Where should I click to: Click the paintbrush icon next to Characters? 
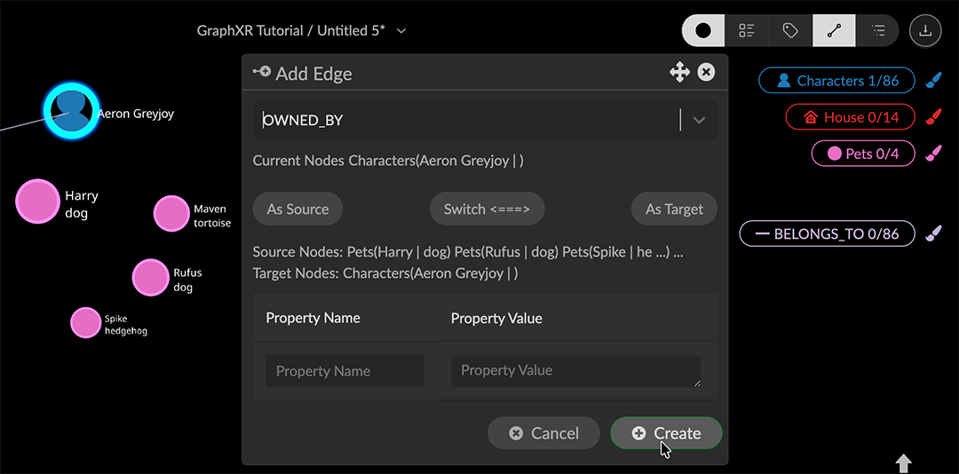(932, 81)
